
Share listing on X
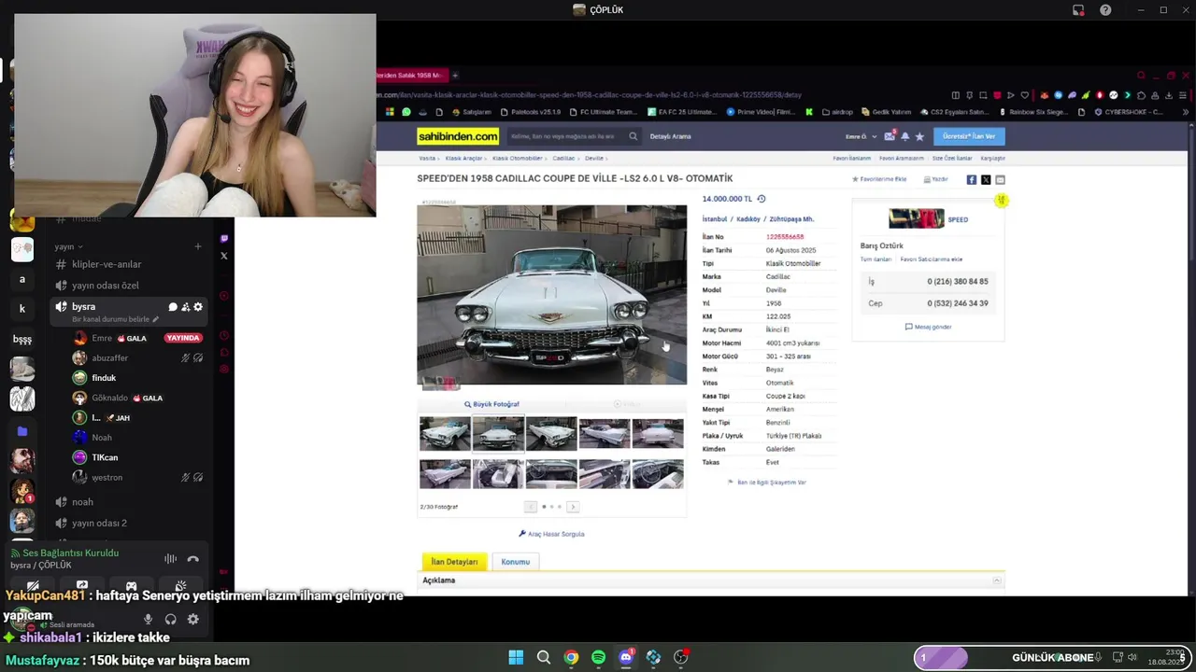coord(986,179)
